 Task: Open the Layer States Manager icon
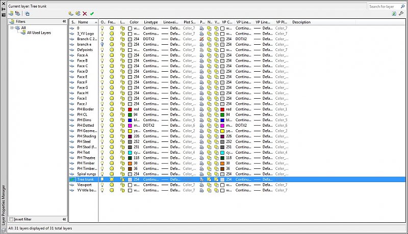pyautogui.click(x=27, y=14)
